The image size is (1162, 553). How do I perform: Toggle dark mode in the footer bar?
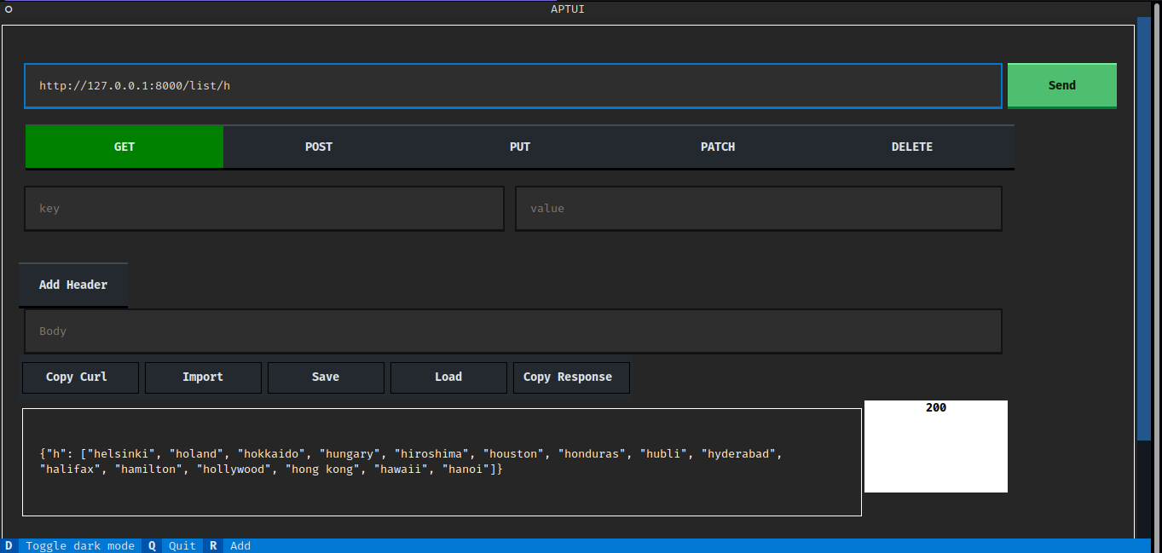(x=79, y=545)
